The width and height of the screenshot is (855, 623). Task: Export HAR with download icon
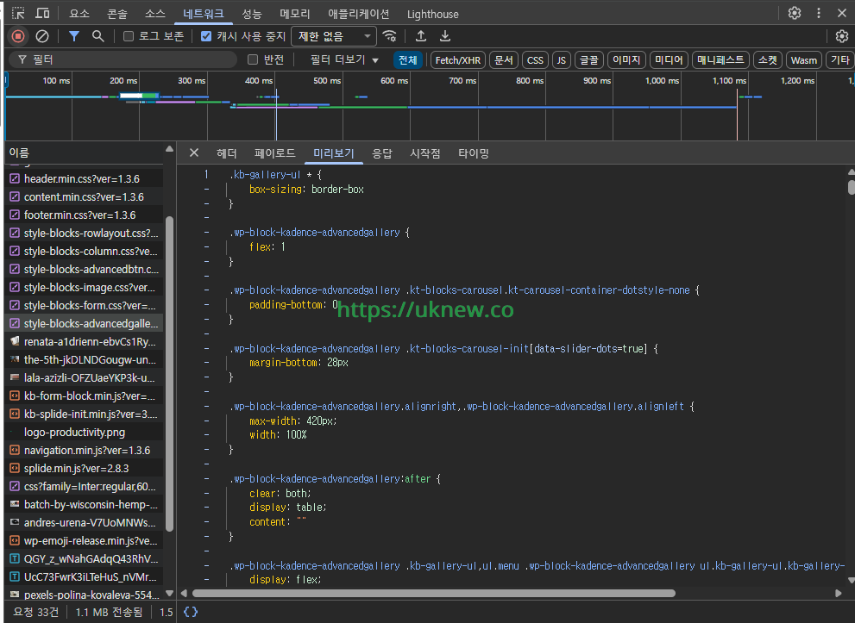pyautogui.click(x=445, y=36)
